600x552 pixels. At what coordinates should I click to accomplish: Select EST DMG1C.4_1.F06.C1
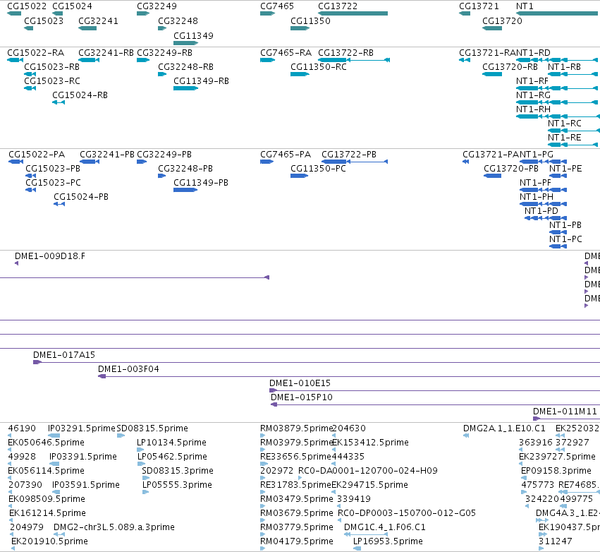[x=384, y=527]
